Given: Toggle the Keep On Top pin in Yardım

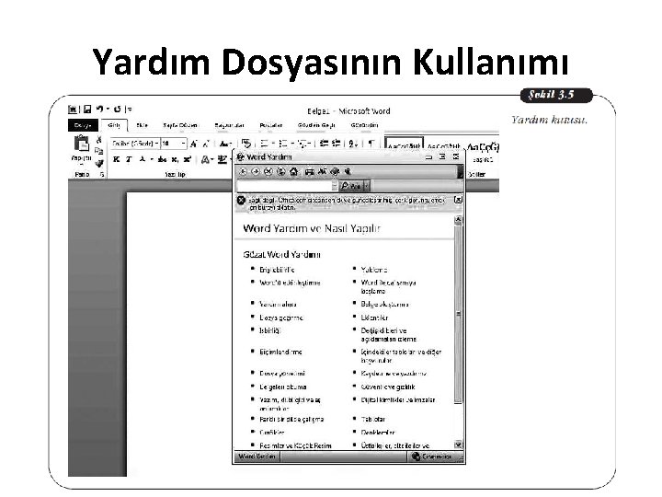Looking at the screenshot, I should [348, 171].
